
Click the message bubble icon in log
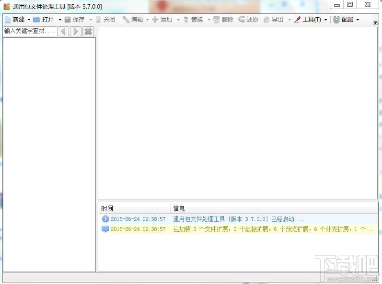point(105,229)
